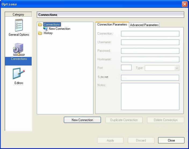
Task: Switch to Advanced Parameters tab
Action: coord(144,25)
